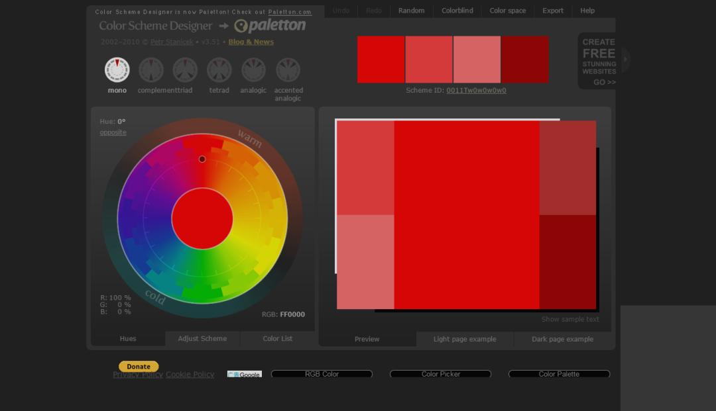The image size is (716, 411).
Task: Open the Blog & News link
Action: 251,42
